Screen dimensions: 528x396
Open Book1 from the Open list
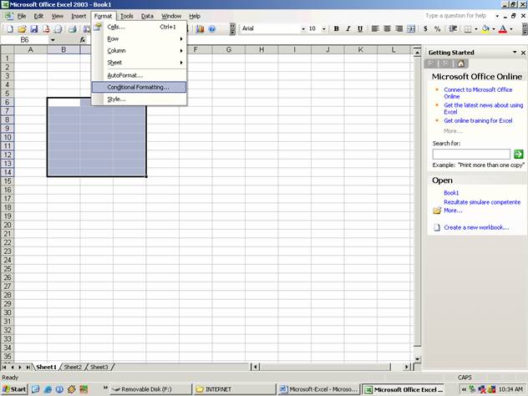[451, 193]
